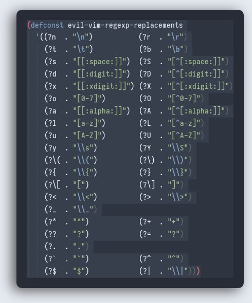Click the "[^0-7]" string after ?O
The image size is (252, 303).
point(184,99)
